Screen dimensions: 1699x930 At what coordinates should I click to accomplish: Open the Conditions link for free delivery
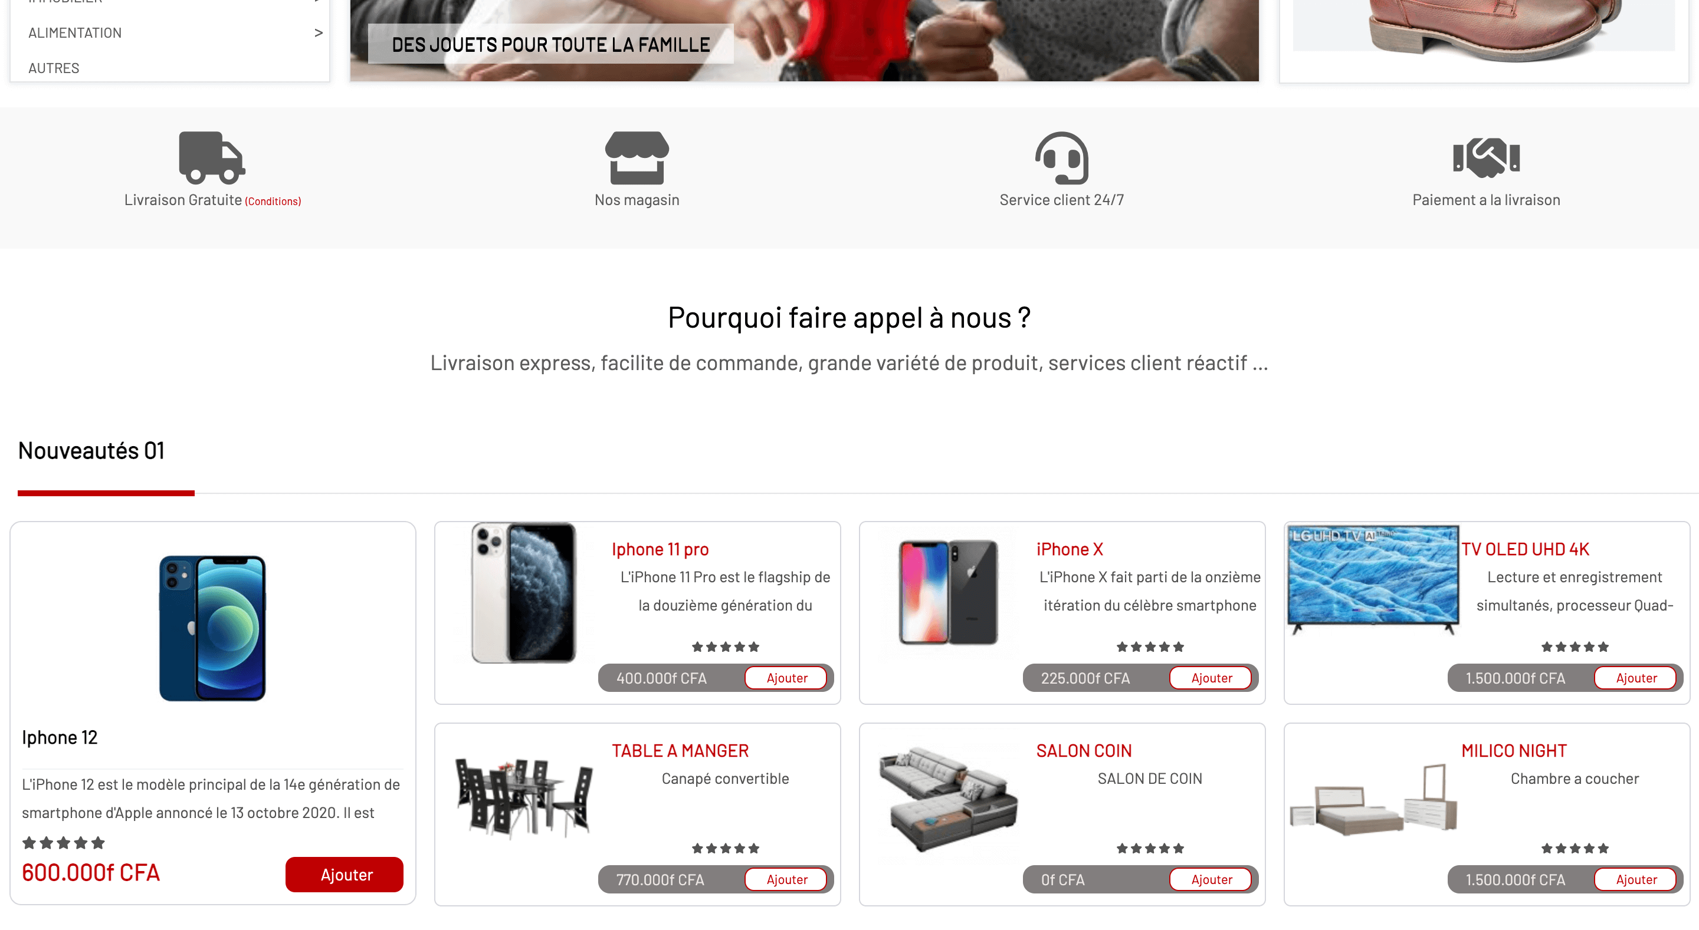point(273,201)
